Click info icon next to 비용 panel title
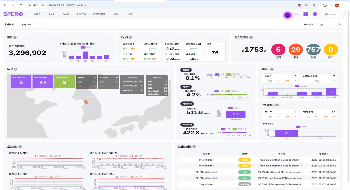Image resolution: width=350 pixels, height=190 pixels. point(15,37)
